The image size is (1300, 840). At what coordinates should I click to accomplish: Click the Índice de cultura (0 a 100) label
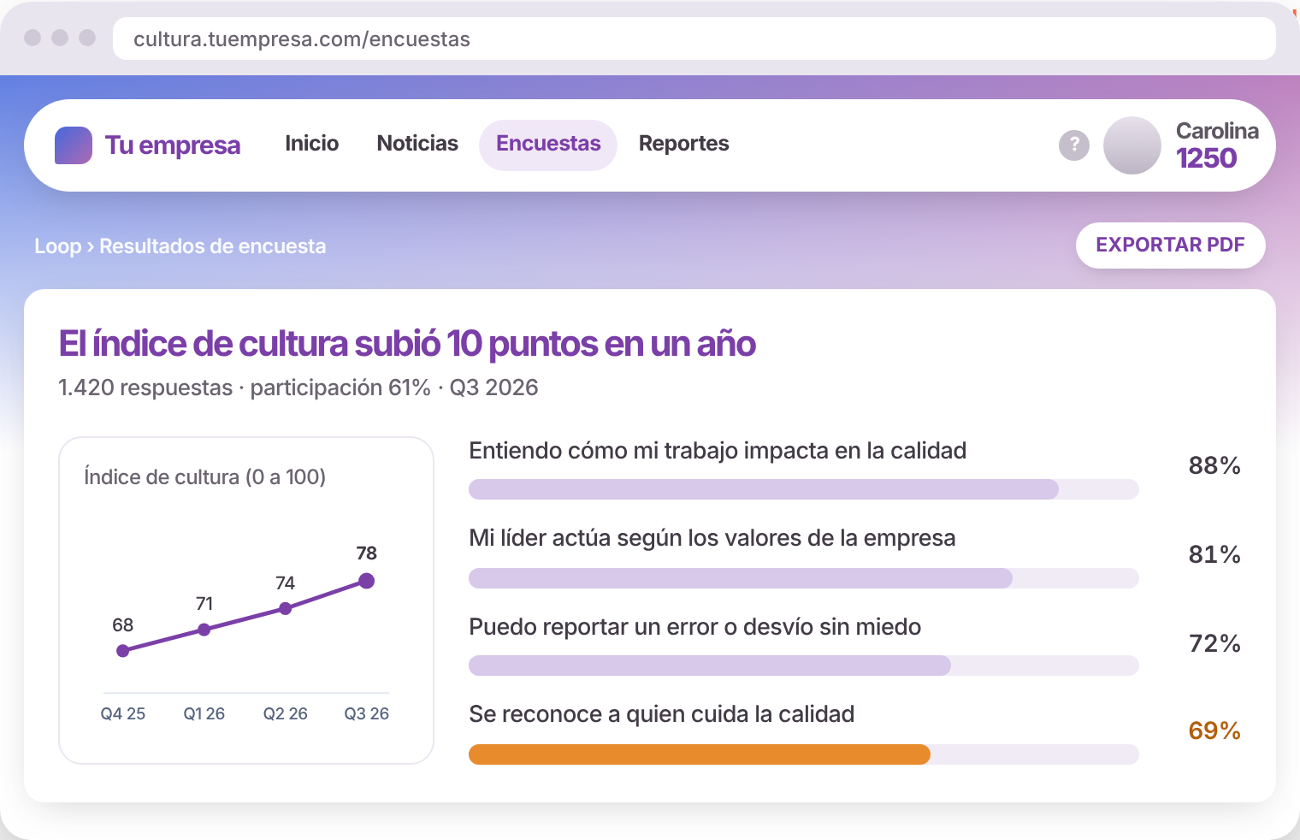pos(205,476)
